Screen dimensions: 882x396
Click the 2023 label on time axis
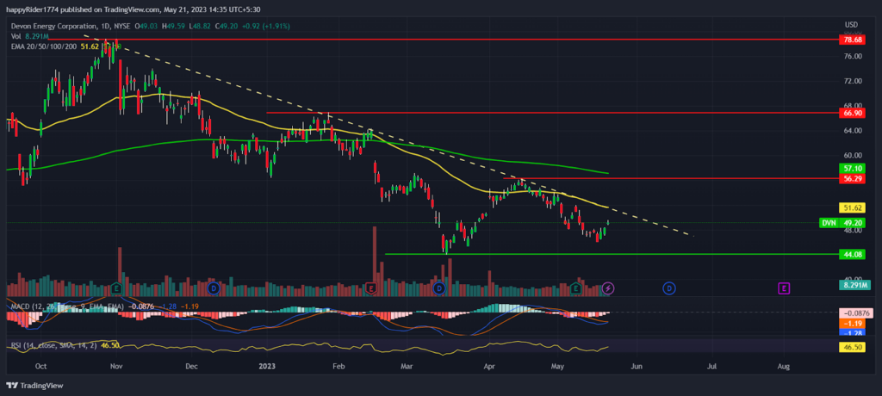(x=267, y=366)
